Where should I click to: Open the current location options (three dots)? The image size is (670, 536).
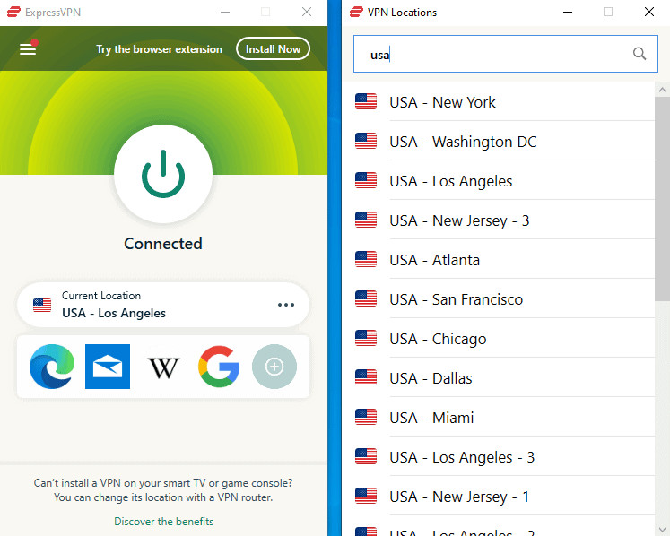[x=286, y=305]
